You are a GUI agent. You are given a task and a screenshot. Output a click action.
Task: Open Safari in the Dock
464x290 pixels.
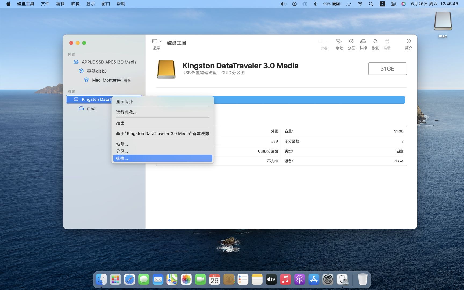click(129, 280)
